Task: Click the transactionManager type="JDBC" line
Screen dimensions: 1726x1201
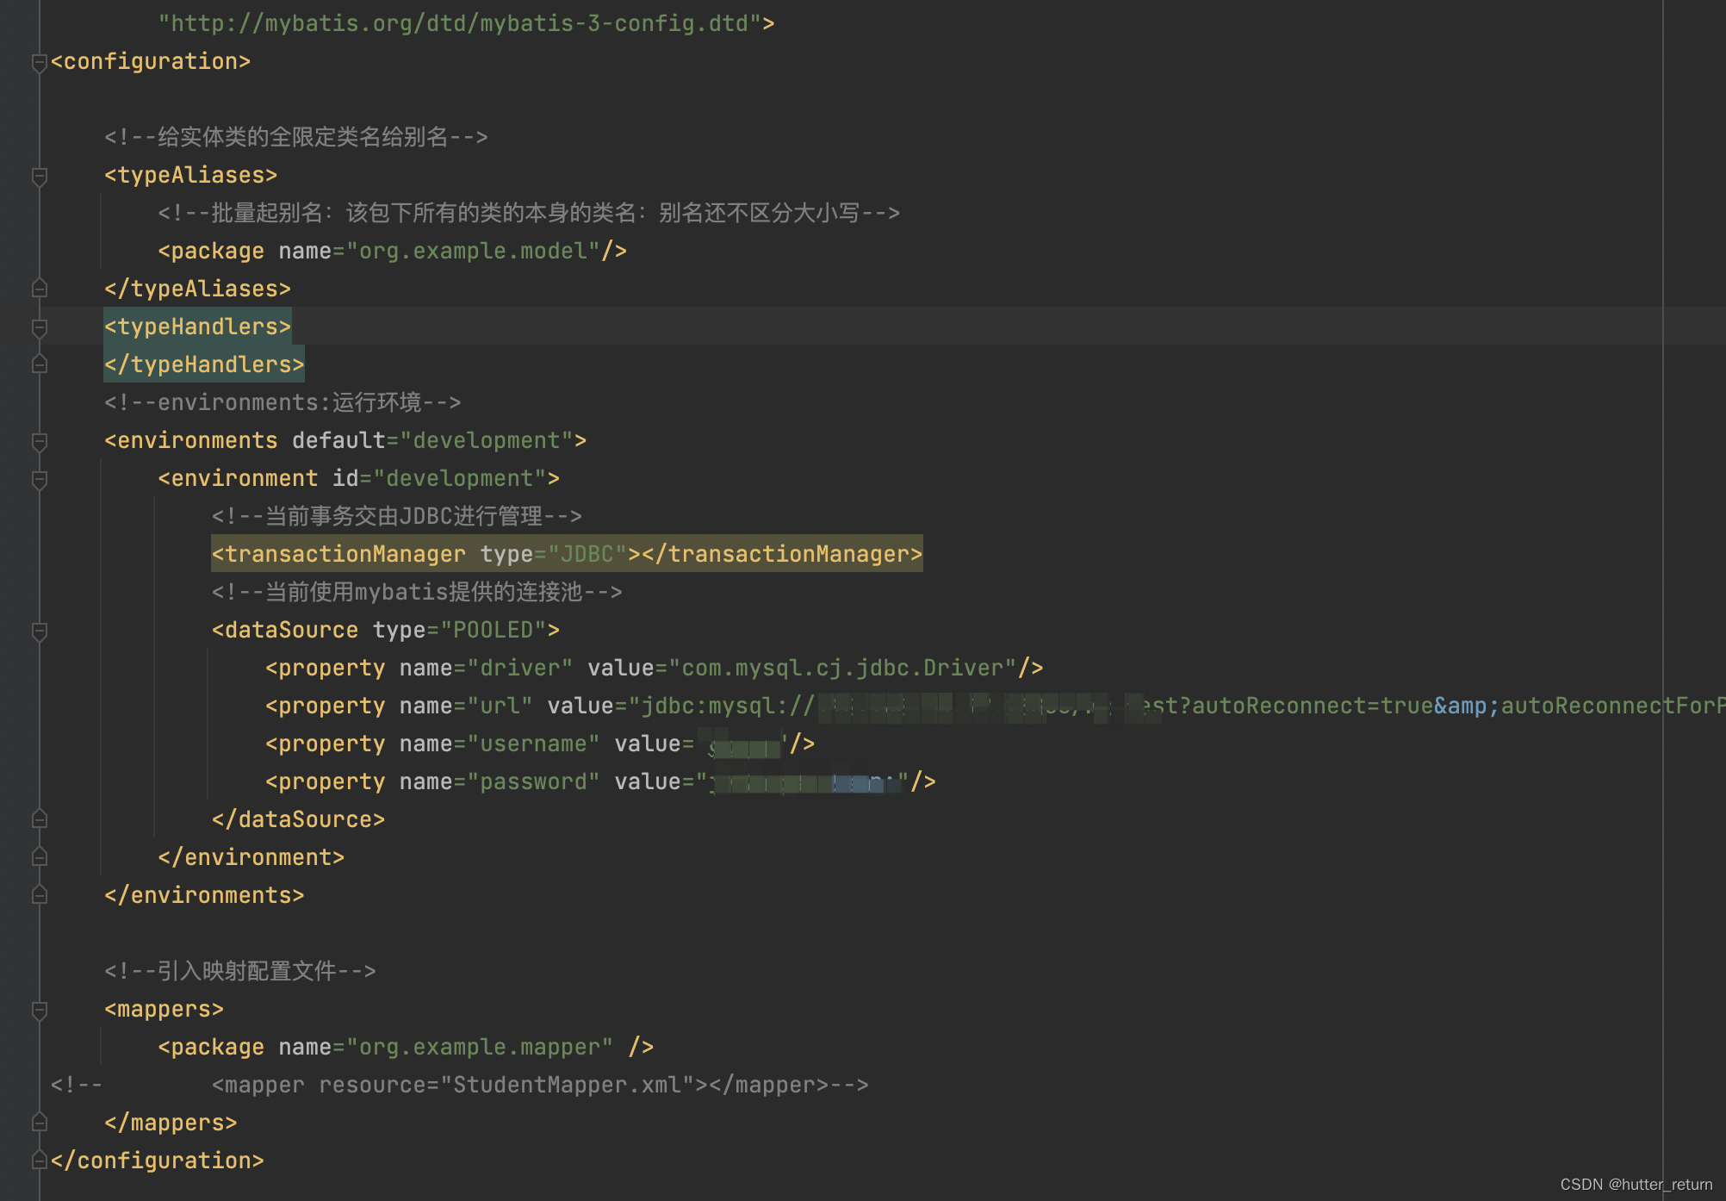Action: [x=567, y=554]
